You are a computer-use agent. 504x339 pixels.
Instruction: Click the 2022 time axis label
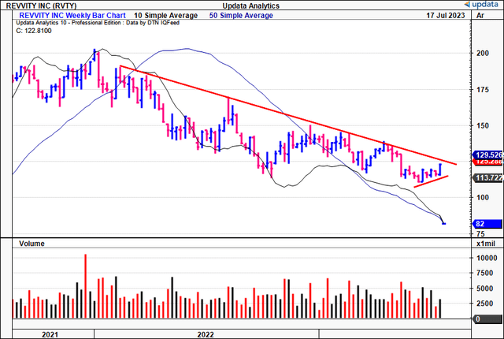point(206,334)
